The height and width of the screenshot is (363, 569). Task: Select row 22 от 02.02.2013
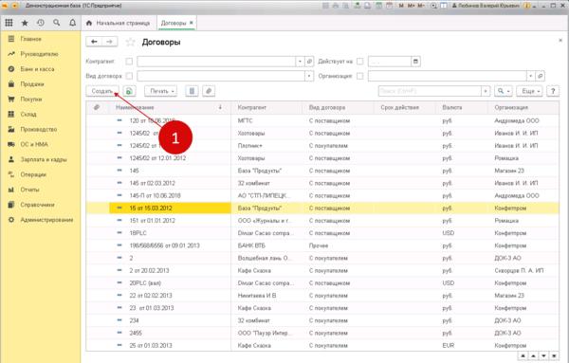coord(322,296)
